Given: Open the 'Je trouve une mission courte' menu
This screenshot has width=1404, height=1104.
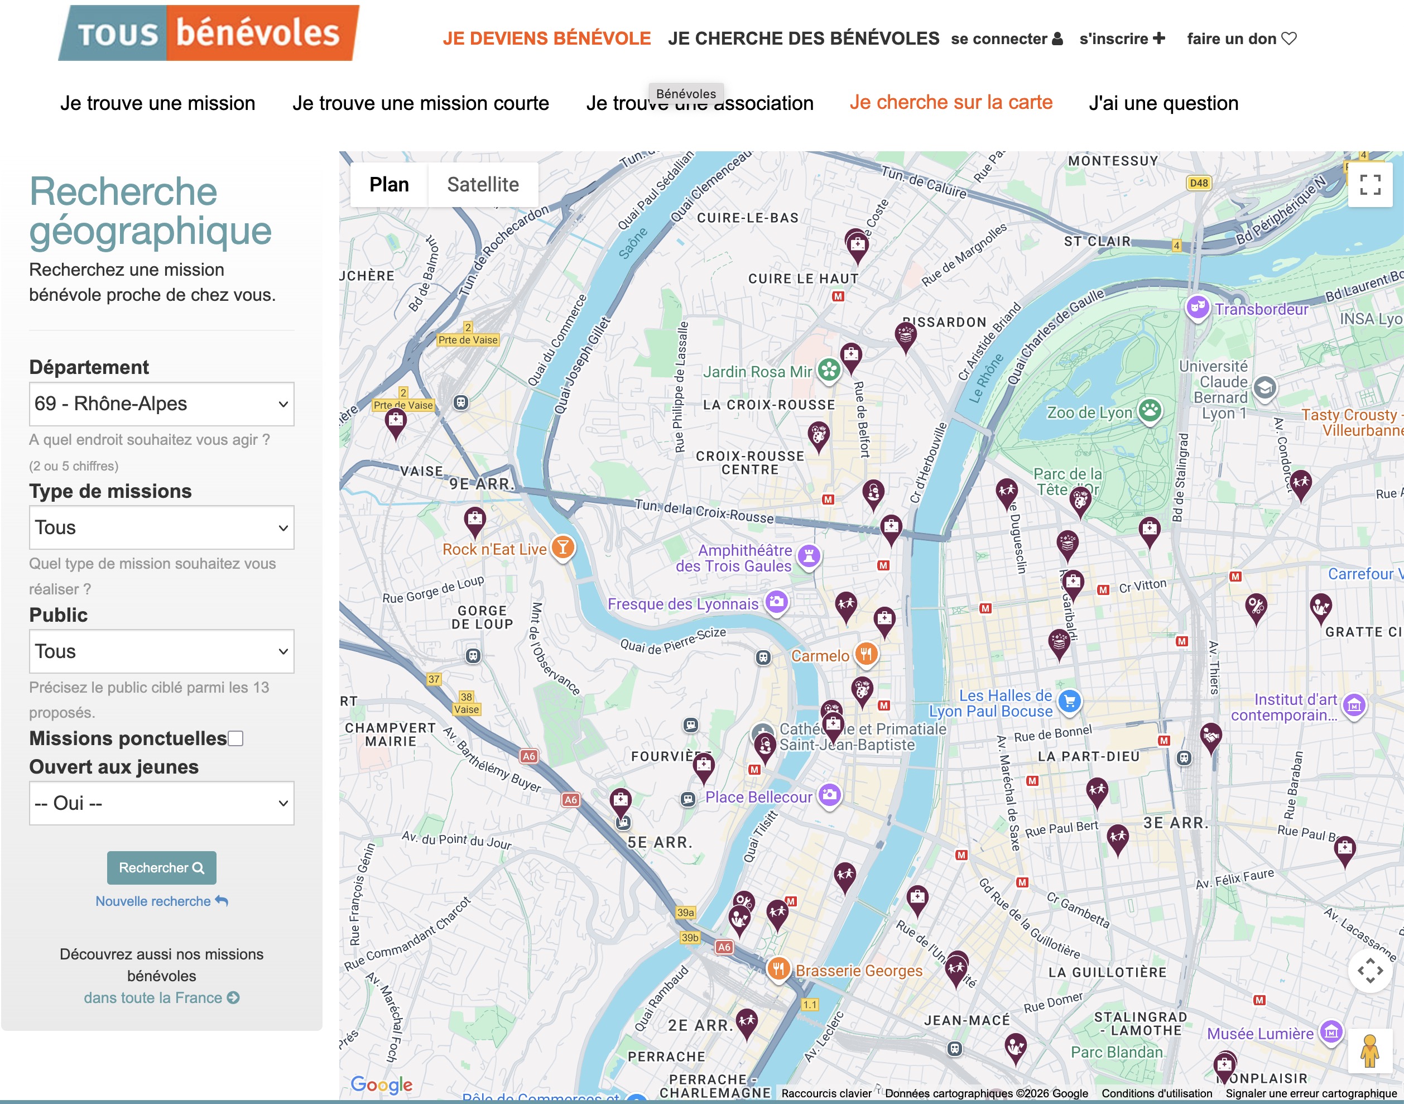Looking at the screenshot, I should click(x=420, y=103).
